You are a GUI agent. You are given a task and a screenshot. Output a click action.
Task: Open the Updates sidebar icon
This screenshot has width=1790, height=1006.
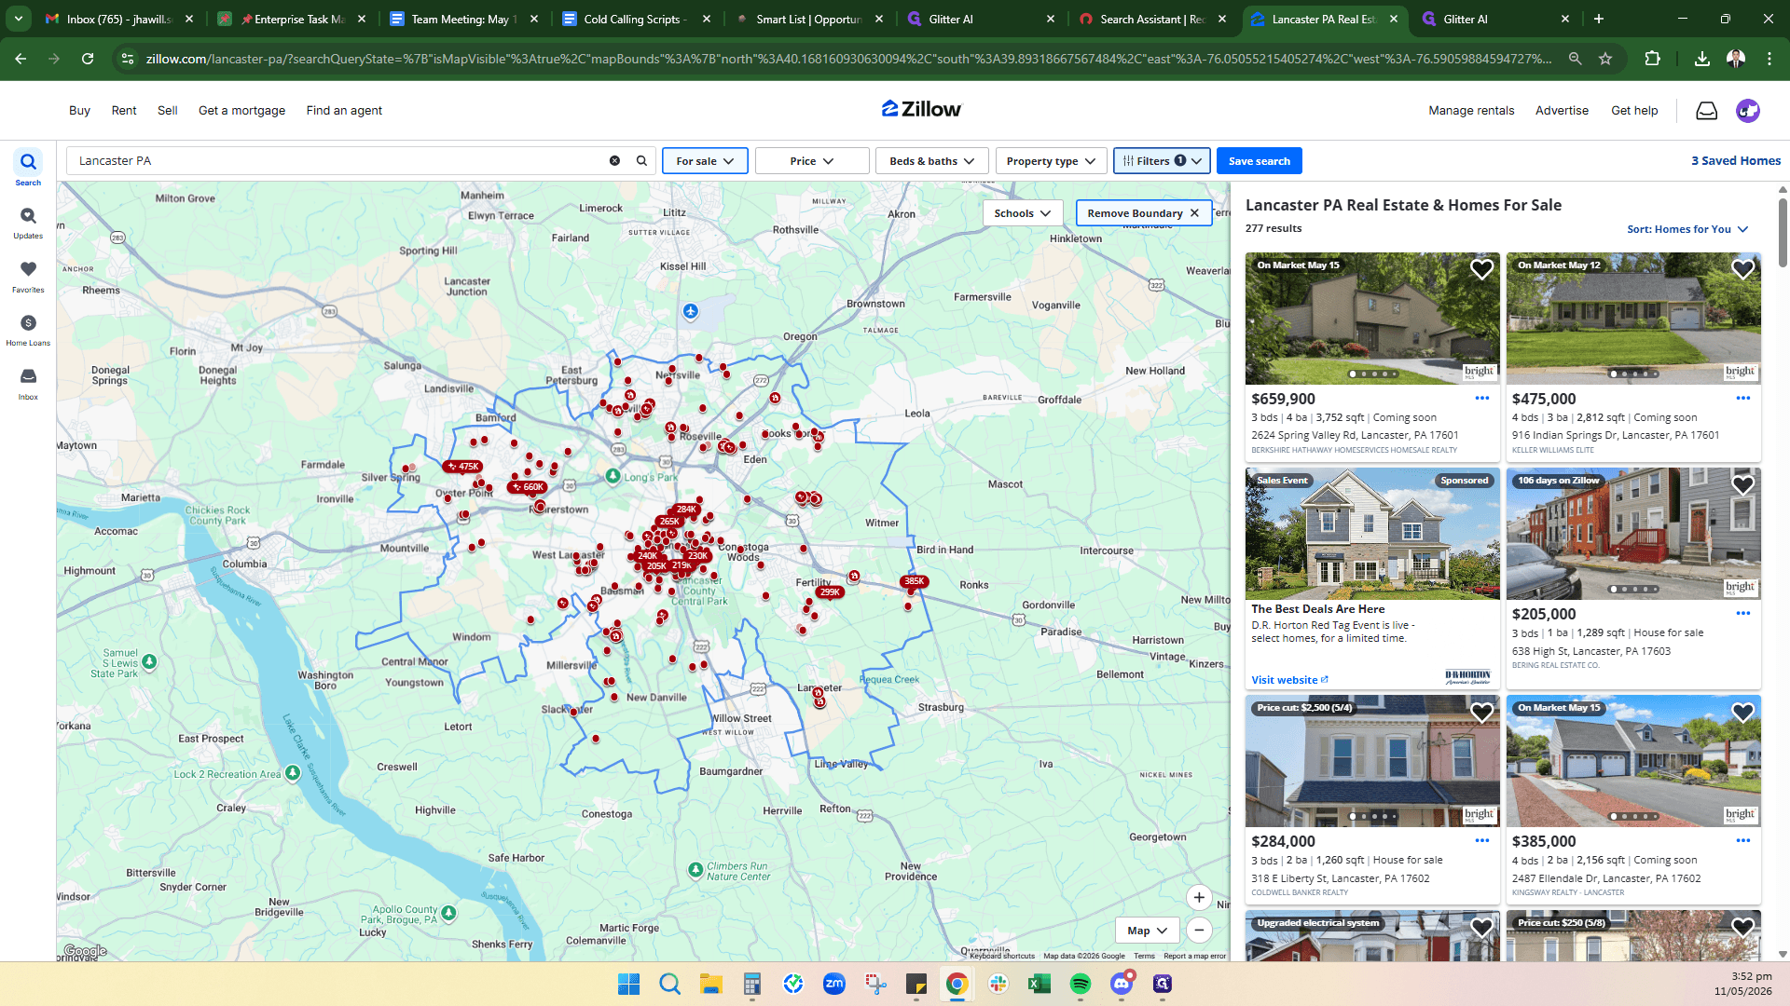[x=28, y=223]
